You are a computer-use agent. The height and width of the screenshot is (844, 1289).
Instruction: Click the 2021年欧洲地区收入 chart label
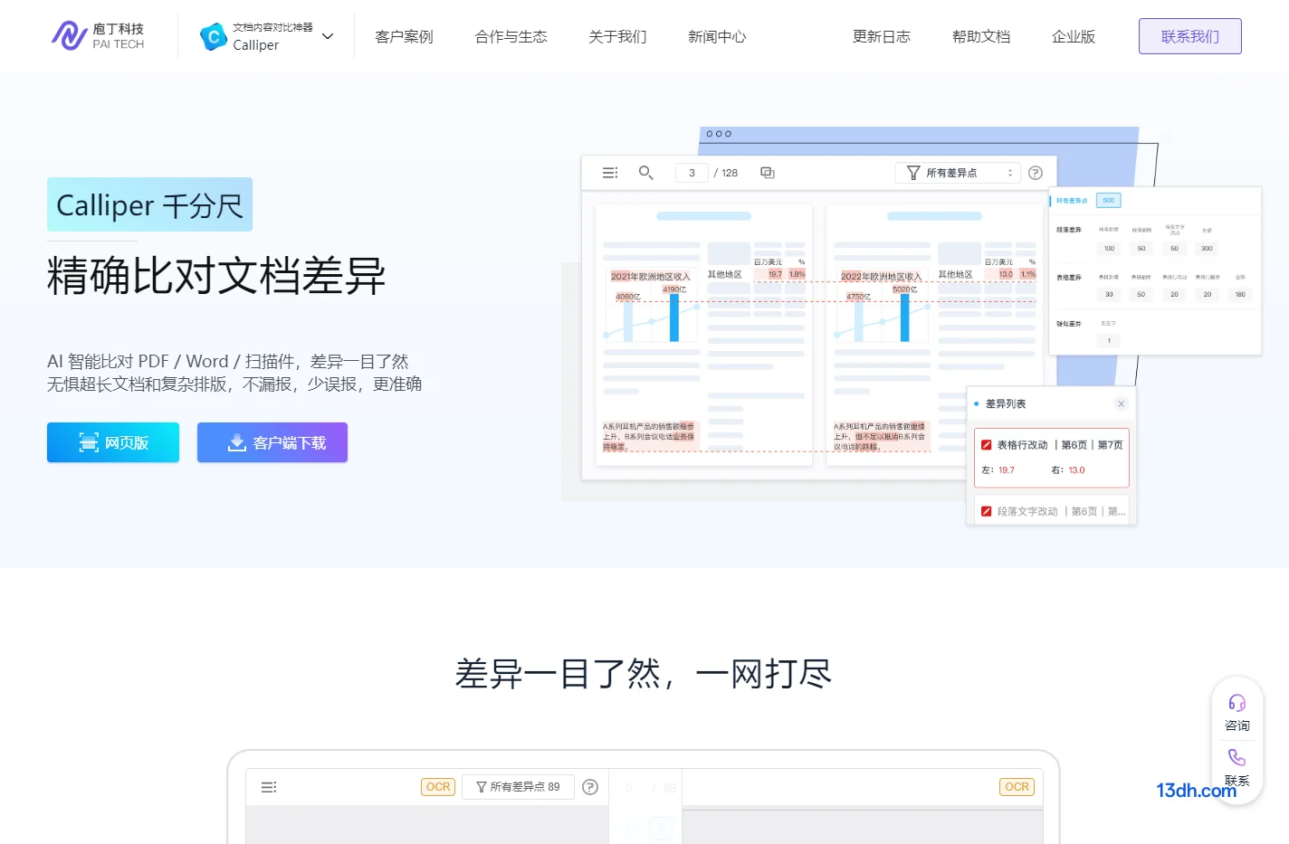tap(650, 276)
